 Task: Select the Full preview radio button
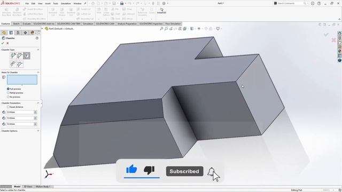tap(8, 89)
